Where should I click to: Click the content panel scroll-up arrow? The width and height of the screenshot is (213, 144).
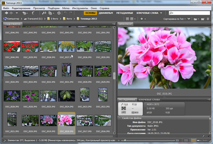tap(114, 28)
